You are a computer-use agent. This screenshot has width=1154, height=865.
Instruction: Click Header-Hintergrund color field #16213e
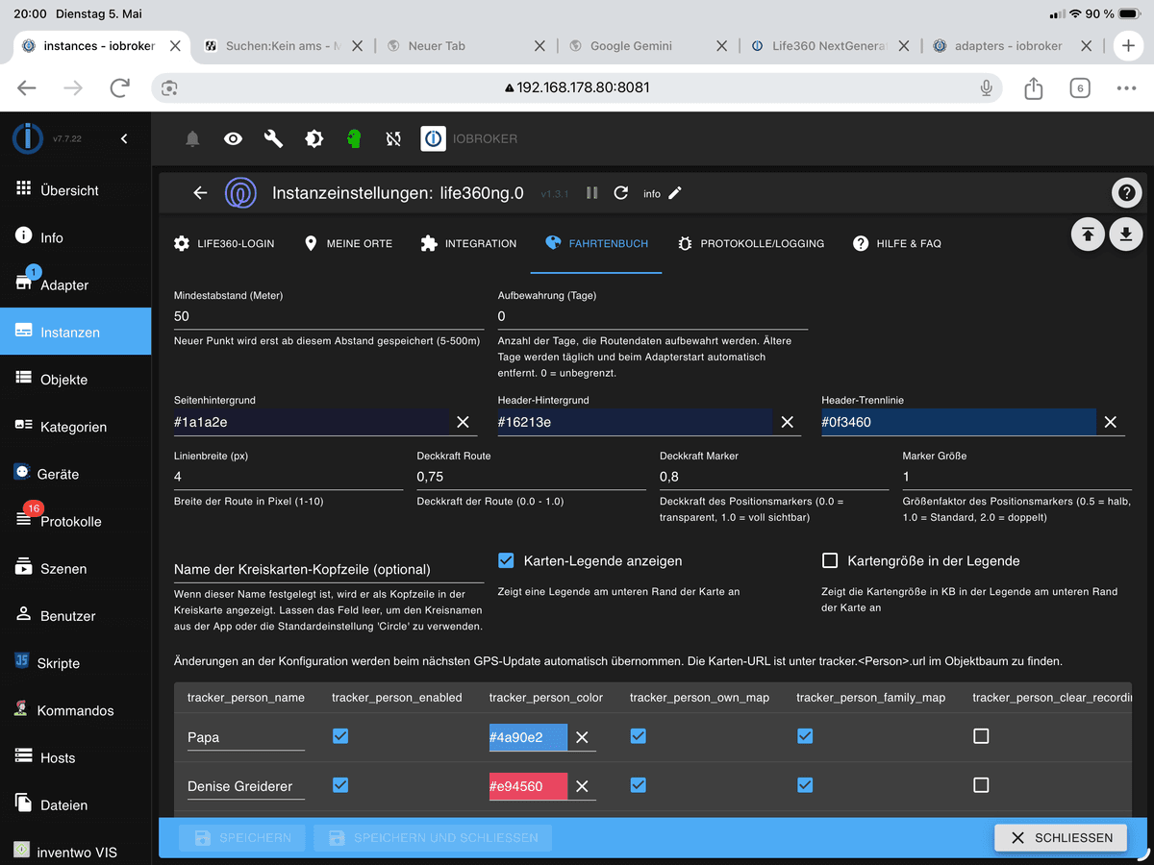click(x=635, y=422)
